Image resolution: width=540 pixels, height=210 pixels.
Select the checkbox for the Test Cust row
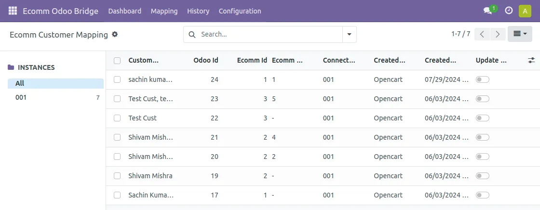[x=117, y=118]
